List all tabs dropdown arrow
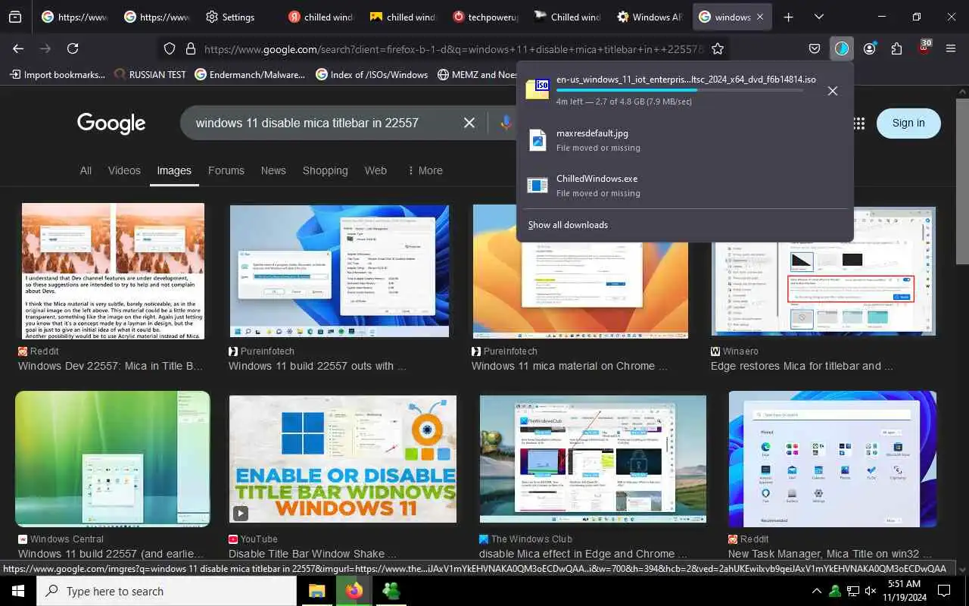The image size is (969, 606). (x=819, y=17)
